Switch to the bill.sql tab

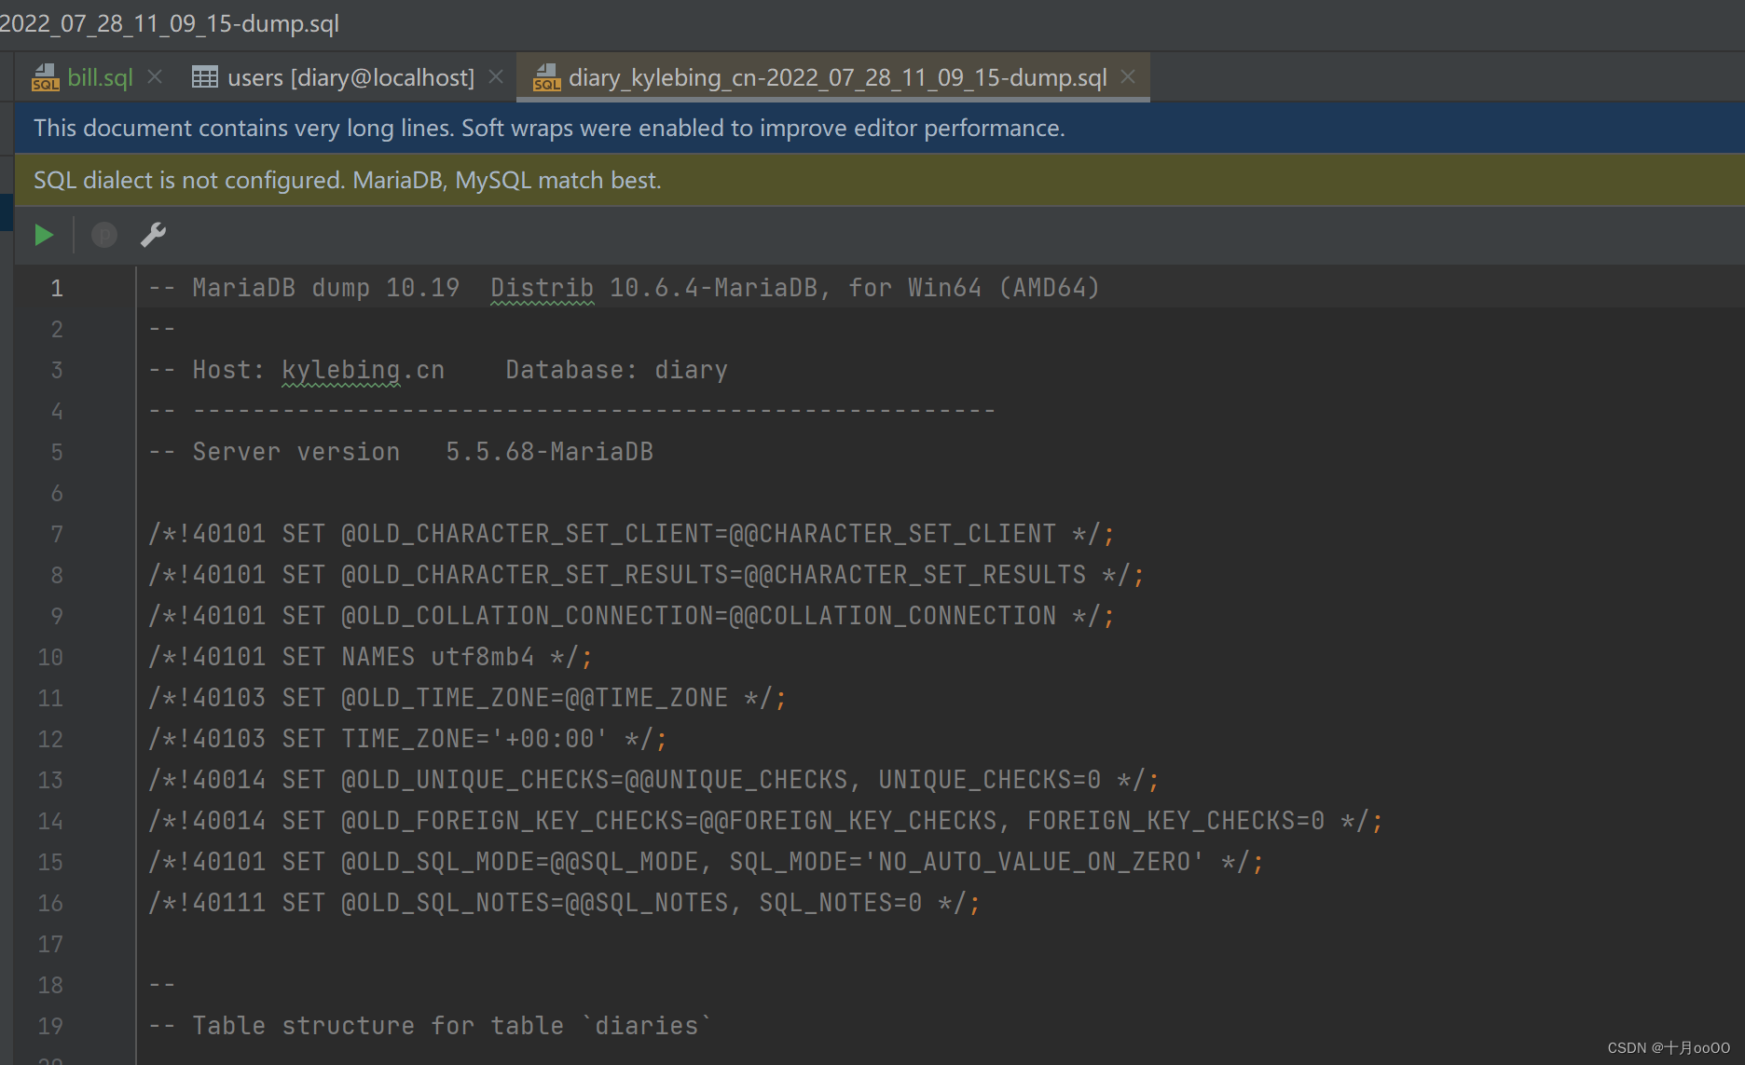[x=100, y=77]
